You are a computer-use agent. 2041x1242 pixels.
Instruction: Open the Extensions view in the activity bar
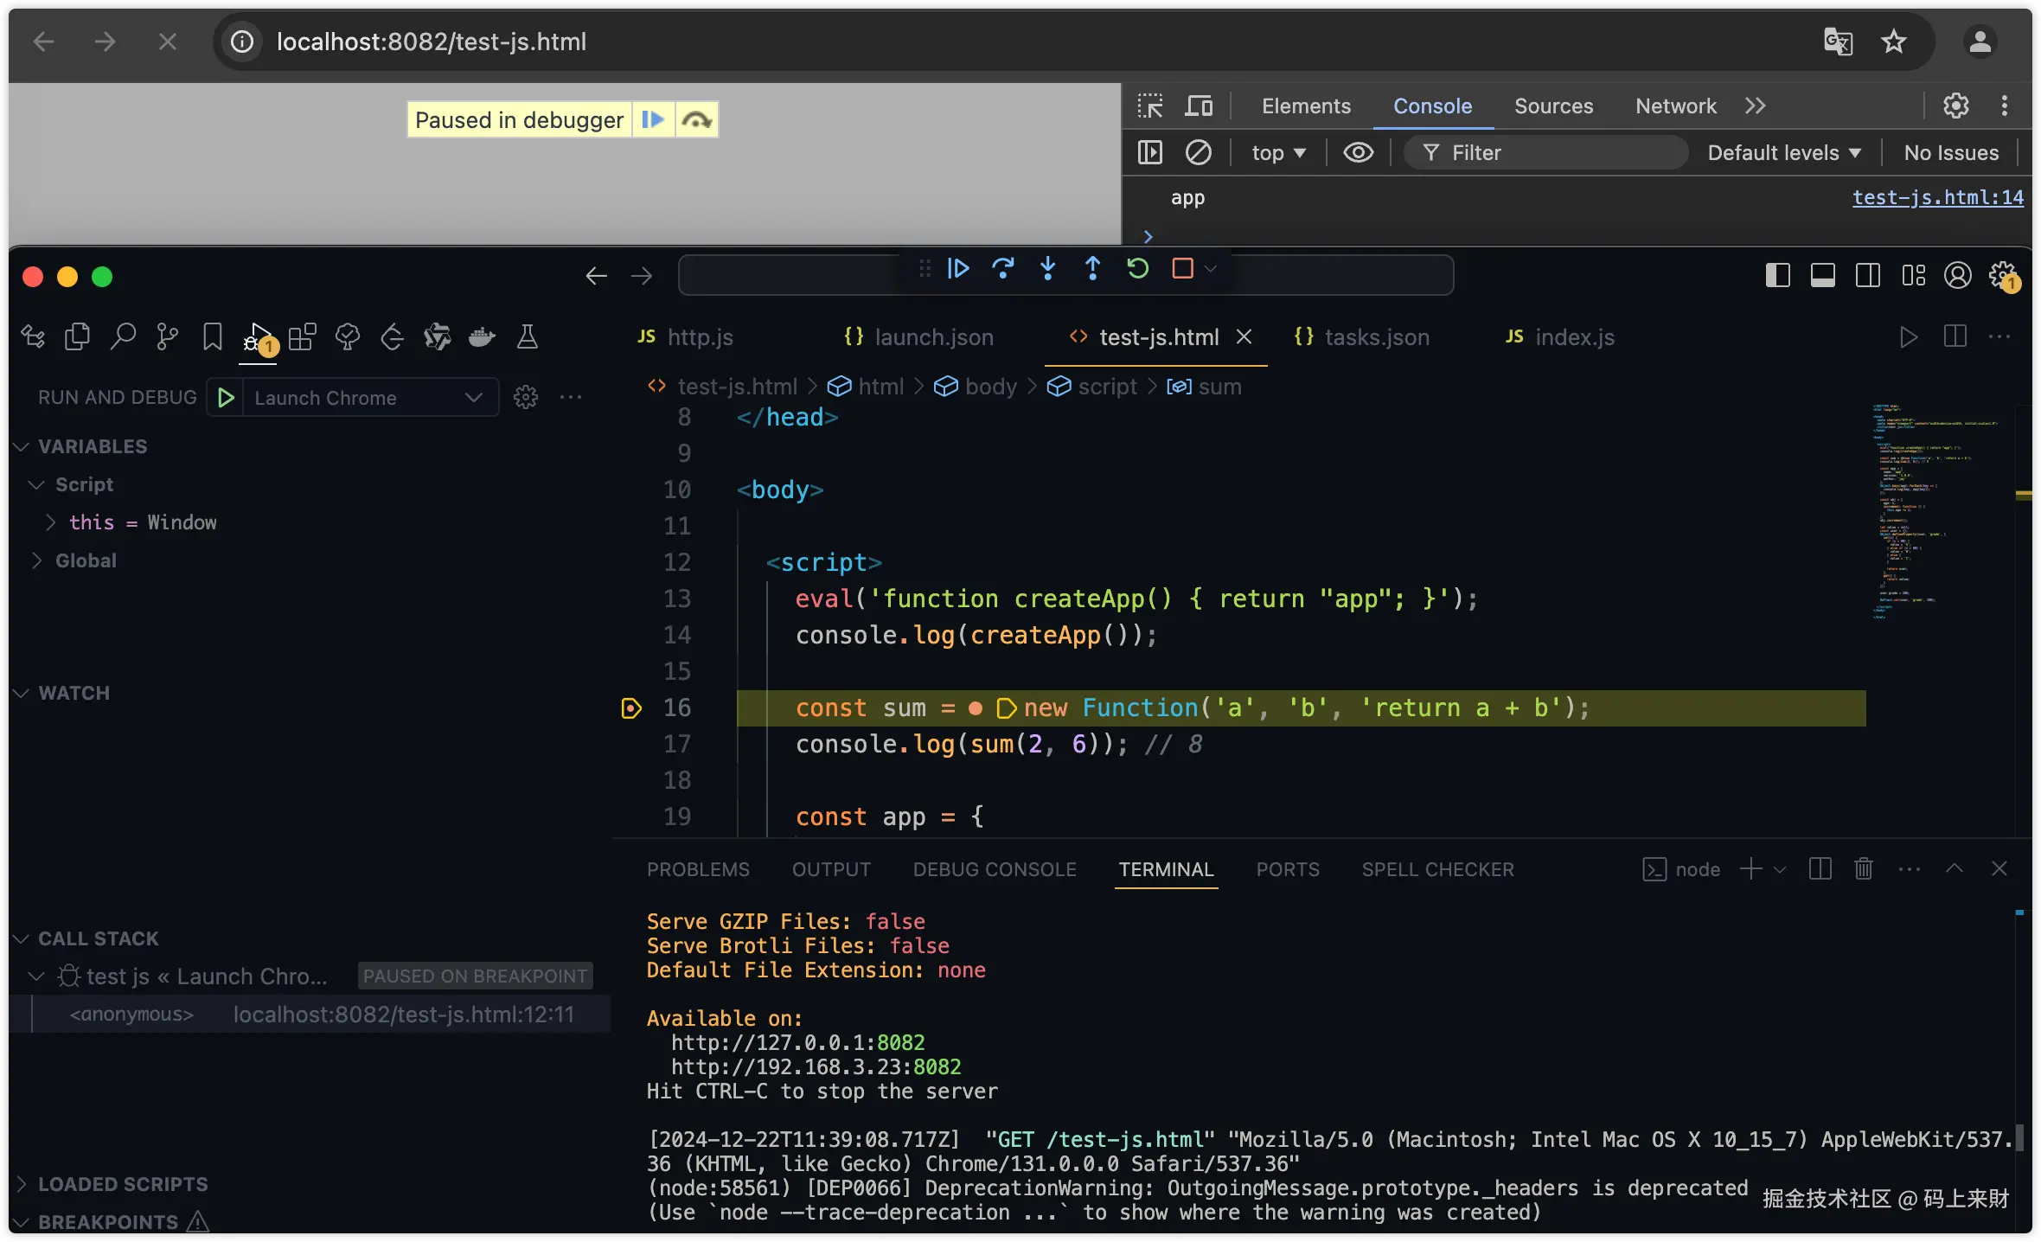[302, 336]
